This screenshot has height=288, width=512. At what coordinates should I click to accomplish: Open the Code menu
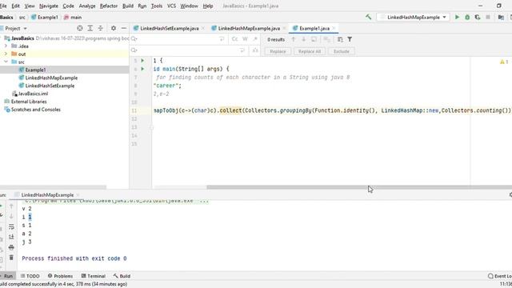coord(68,6)
